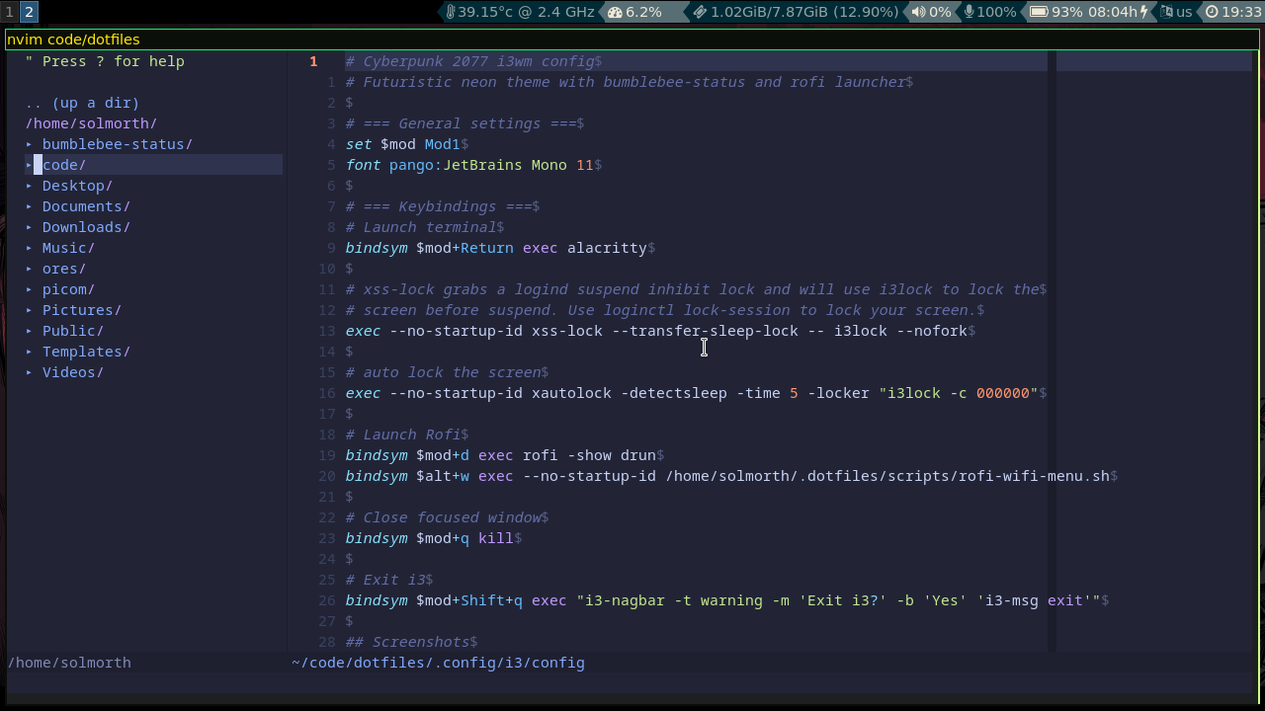Click the keyboard layout us indicator
This screenshot has width=1265, height=711.
point(1176,12)
